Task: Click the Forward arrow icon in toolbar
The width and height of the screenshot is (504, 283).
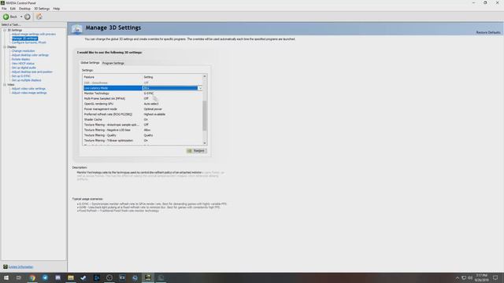Action: 28,17
